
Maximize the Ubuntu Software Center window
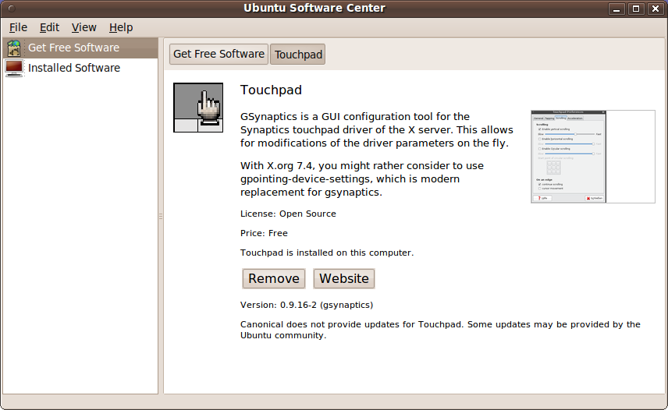[x=636, y=9]
